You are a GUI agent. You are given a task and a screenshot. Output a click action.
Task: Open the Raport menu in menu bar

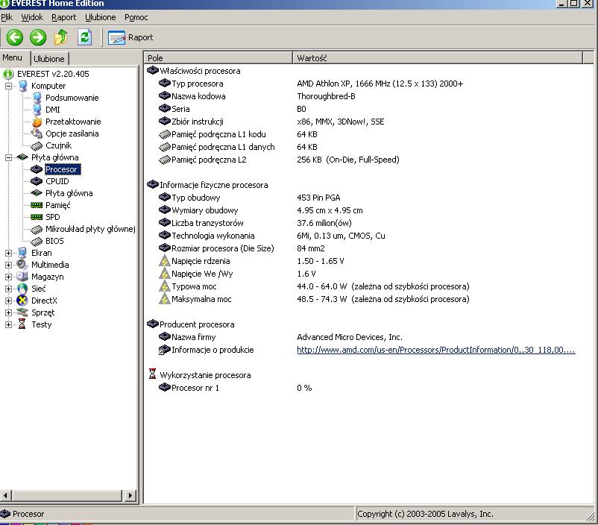click(x=63, y=17)
